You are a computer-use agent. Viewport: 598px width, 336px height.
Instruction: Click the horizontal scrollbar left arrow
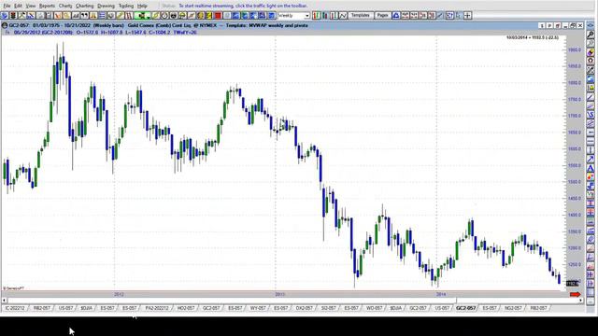[x=4, y=301]
